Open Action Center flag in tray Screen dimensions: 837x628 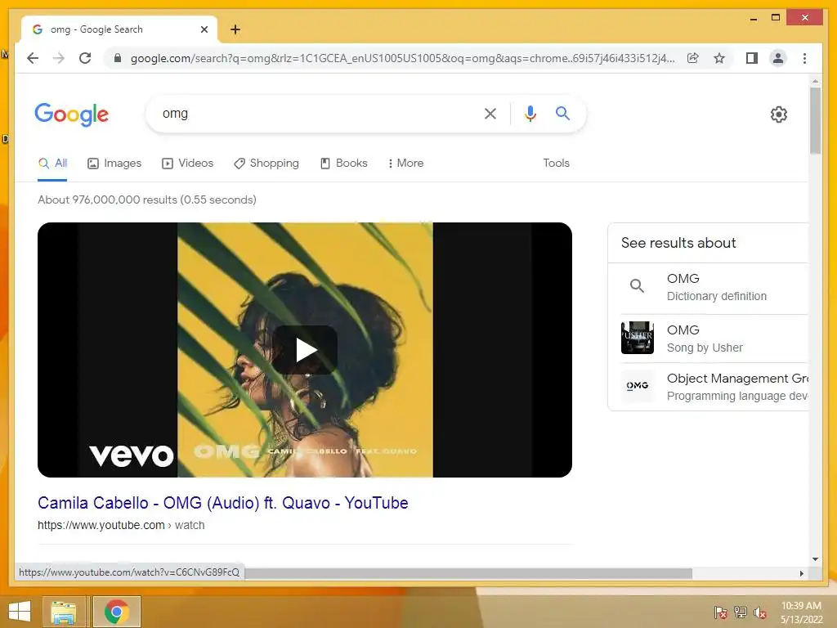[720, 612]
